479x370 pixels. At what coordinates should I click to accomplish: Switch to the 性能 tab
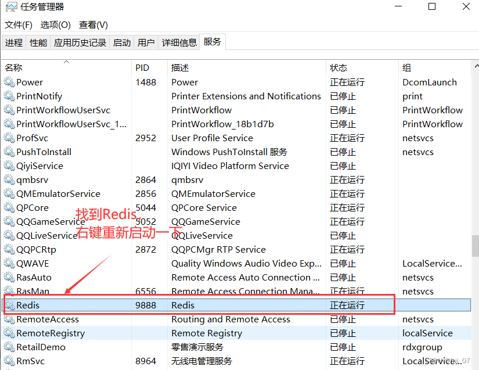pyautogui.click(x=38, y=42)
